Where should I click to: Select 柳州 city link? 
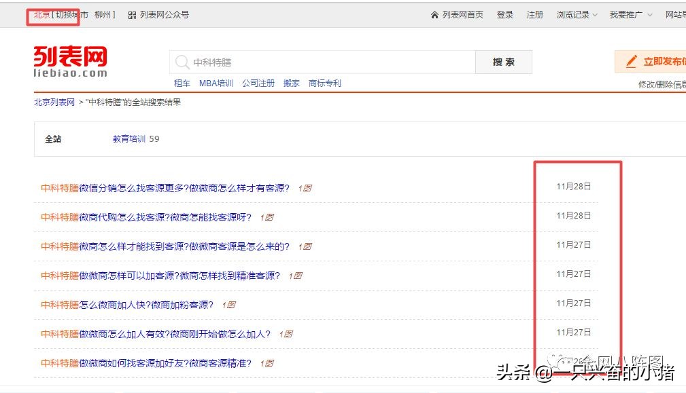(x=103, y=15)
